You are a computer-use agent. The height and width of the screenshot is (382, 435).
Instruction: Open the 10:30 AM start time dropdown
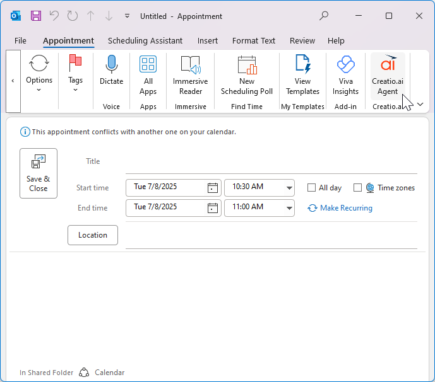[x=289, y=188]
